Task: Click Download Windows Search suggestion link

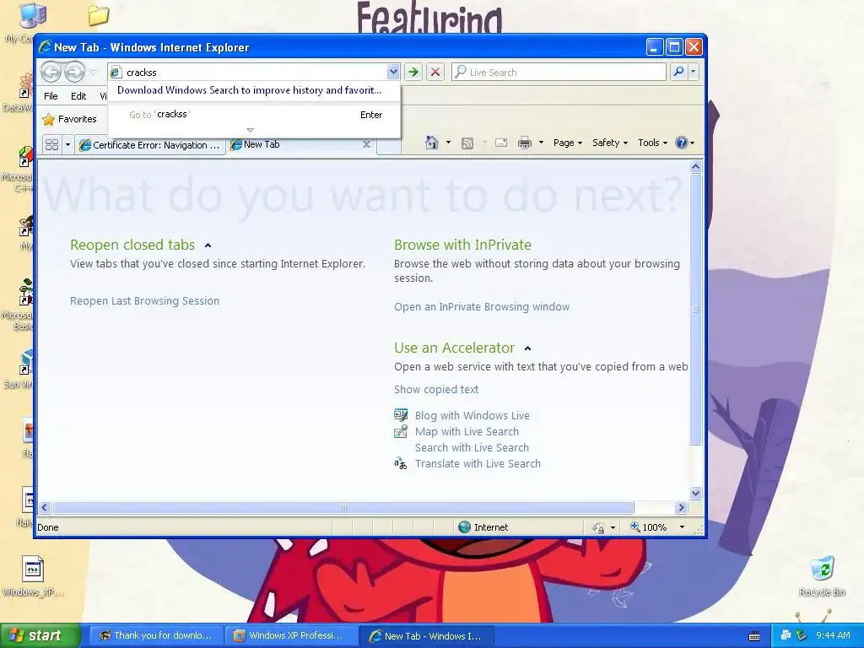Action: [249, 90]
